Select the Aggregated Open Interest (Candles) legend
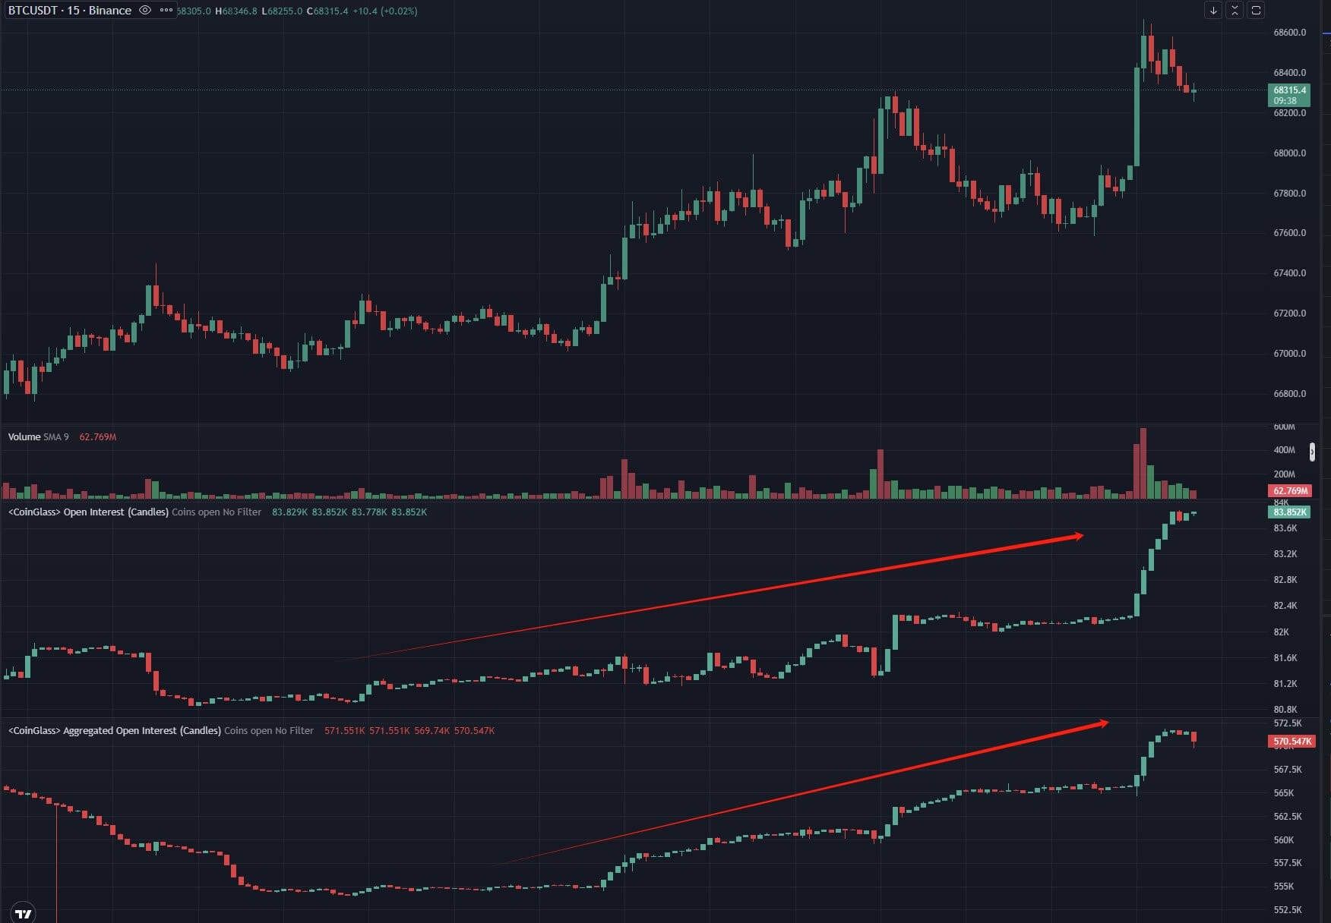 160,730
